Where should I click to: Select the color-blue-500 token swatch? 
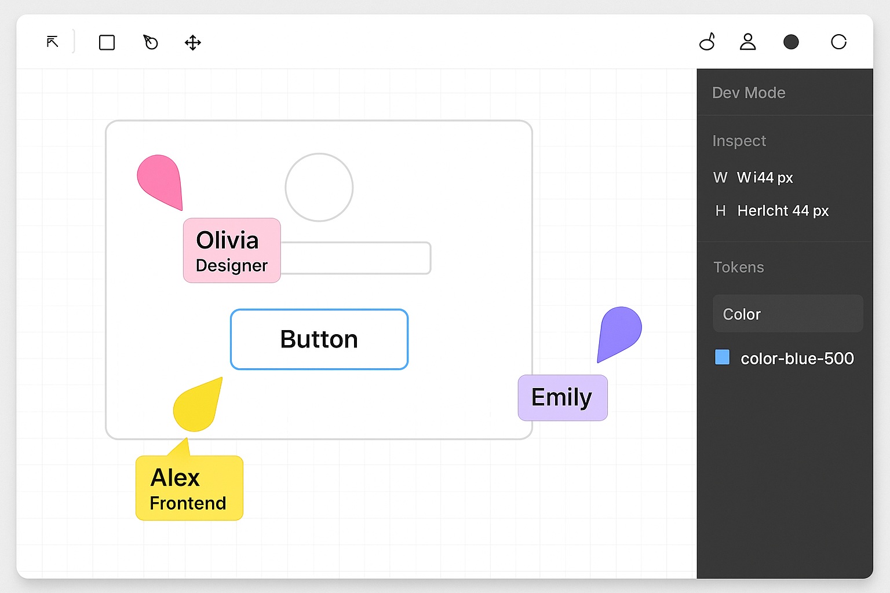[723, 357]
